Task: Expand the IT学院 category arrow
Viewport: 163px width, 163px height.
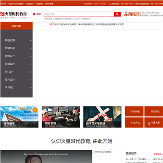Action: point(30,87)
